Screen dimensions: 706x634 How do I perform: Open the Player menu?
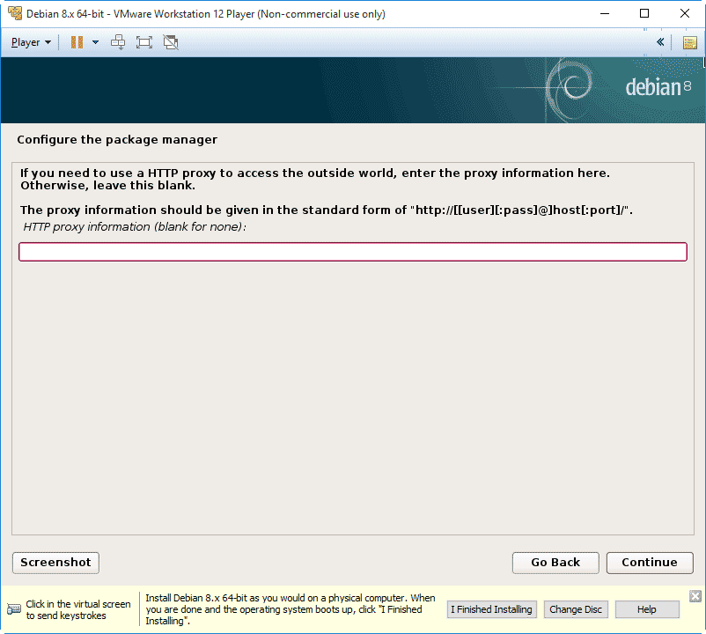pyautogui.click(x=31, y=42)
